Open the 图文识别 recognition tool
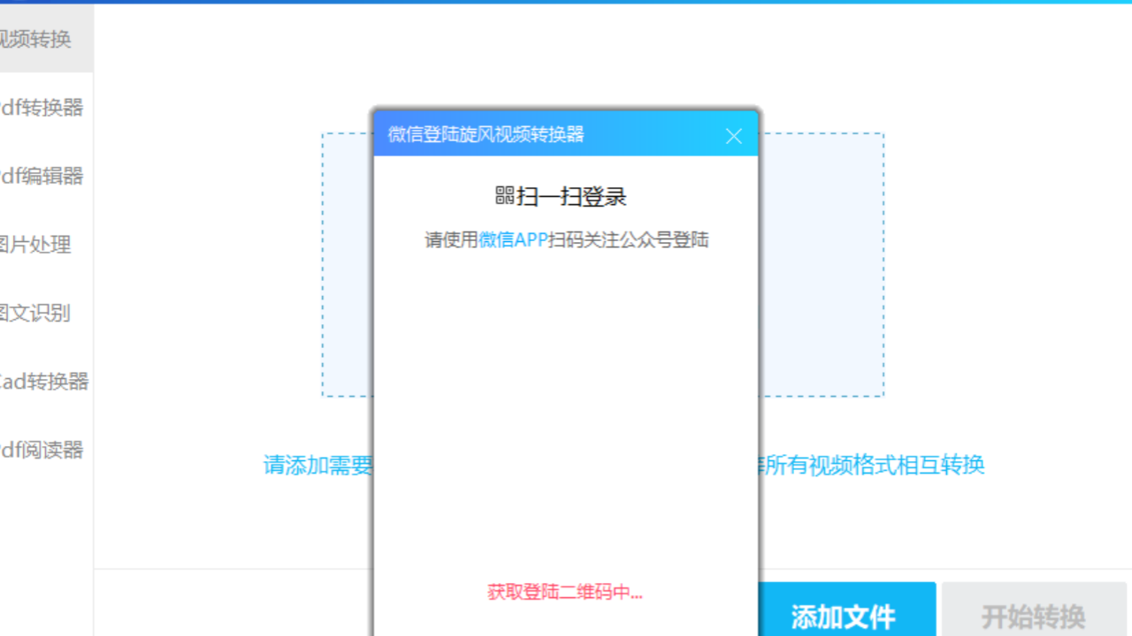 [x=40, y=313]
